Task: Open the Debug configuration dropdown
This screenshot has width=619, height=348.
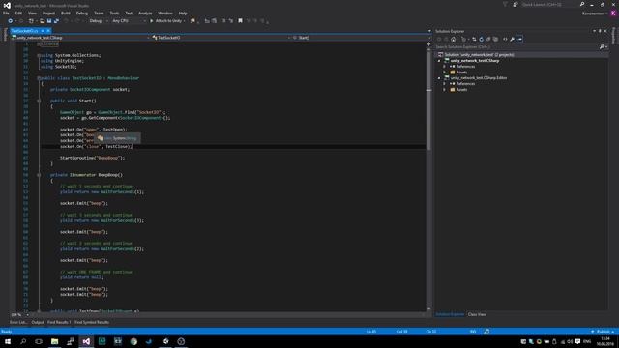Action: (99, 21)
